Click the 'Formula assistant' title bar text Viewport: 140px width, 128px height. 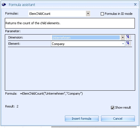pos(22,5)
